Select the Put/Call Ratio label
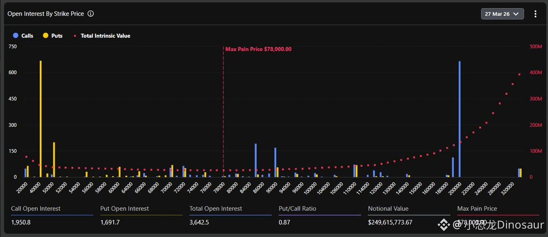Viewport: 548px width, 237px height. (297, 209)
